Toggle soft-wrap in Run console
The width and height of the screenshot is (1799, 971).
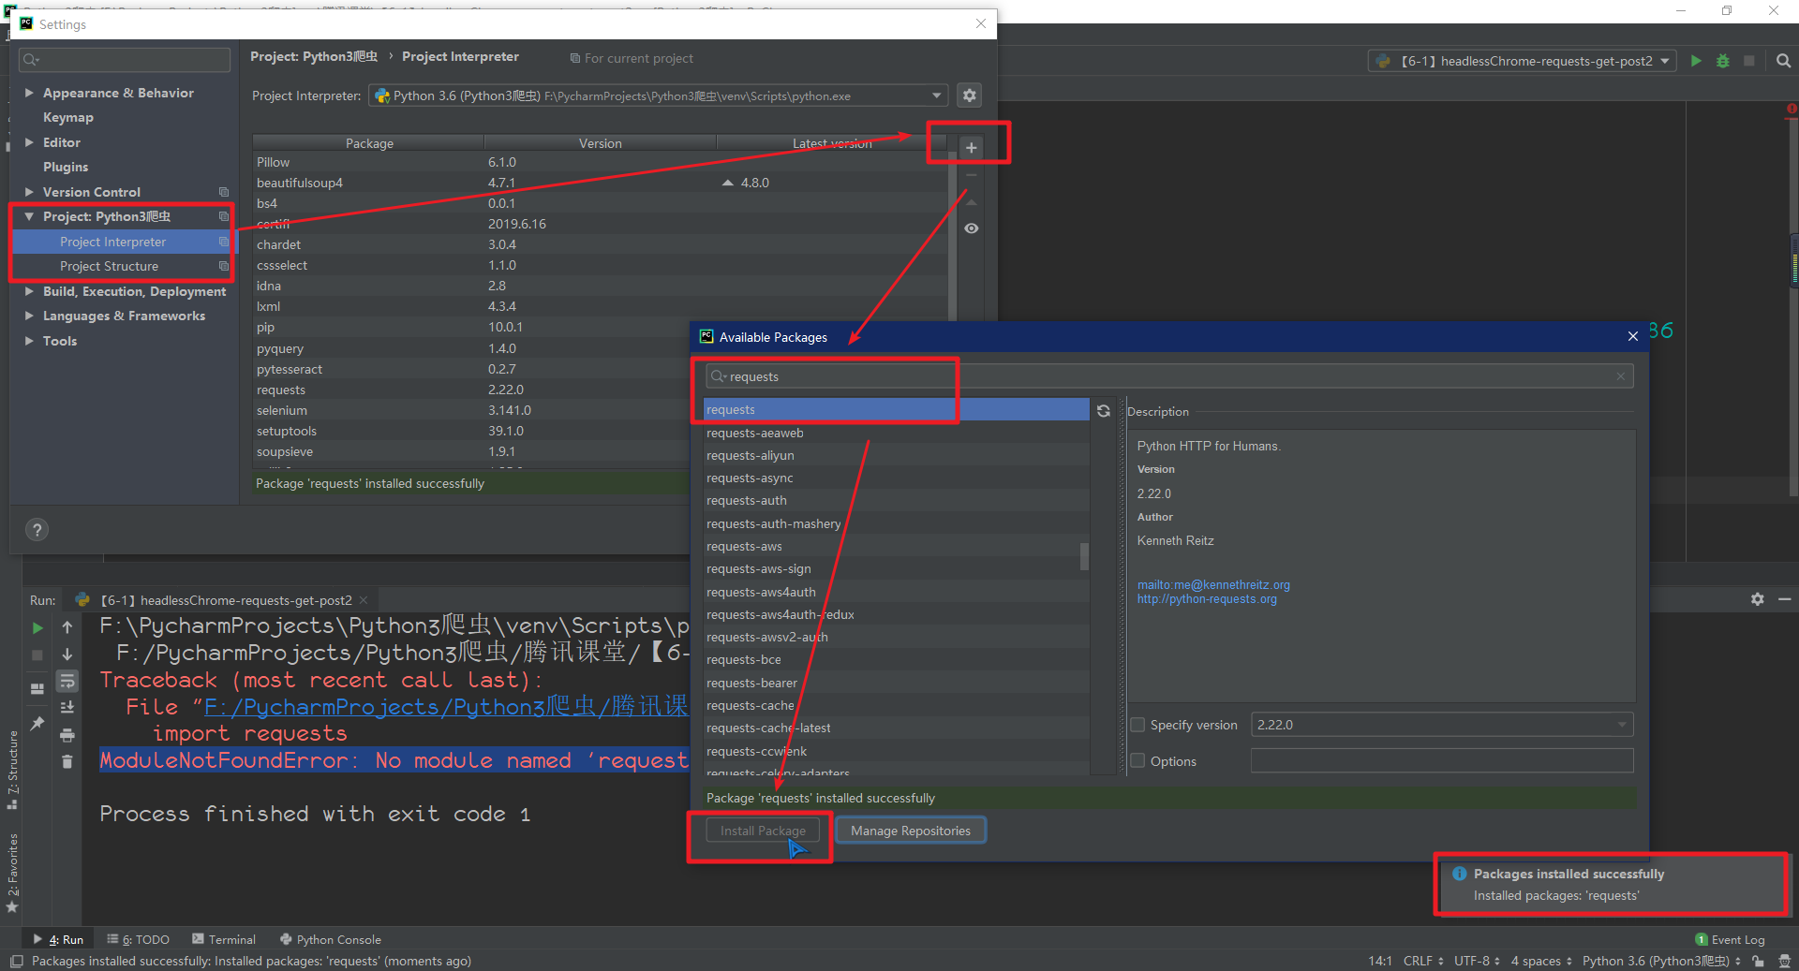pyautogui.click(x=67, y=681)
